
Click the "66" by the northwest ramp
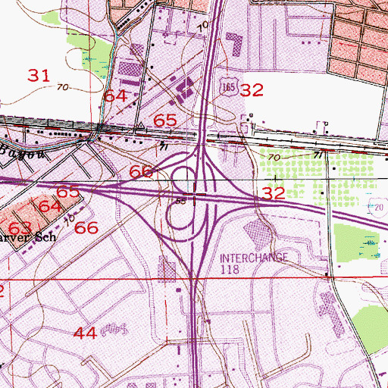tap(141, 171)
